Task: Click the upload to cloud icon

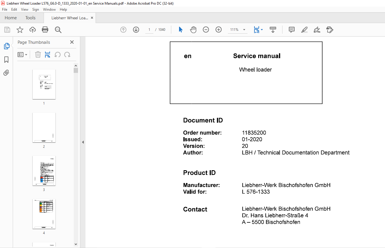Action: (33, 30)
